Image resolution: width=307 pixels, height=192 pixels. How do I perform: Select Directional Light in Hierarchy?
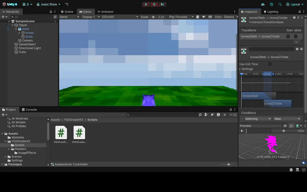pos(30,48)
